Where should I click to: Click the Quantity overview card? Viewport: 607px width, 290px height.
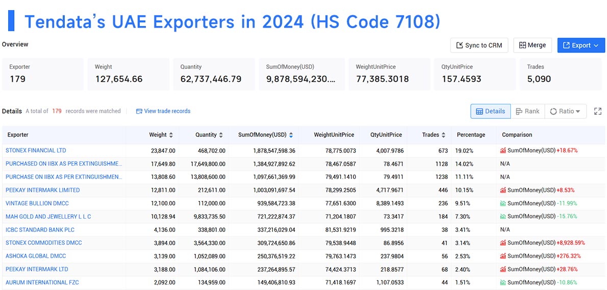coord(214,74)
